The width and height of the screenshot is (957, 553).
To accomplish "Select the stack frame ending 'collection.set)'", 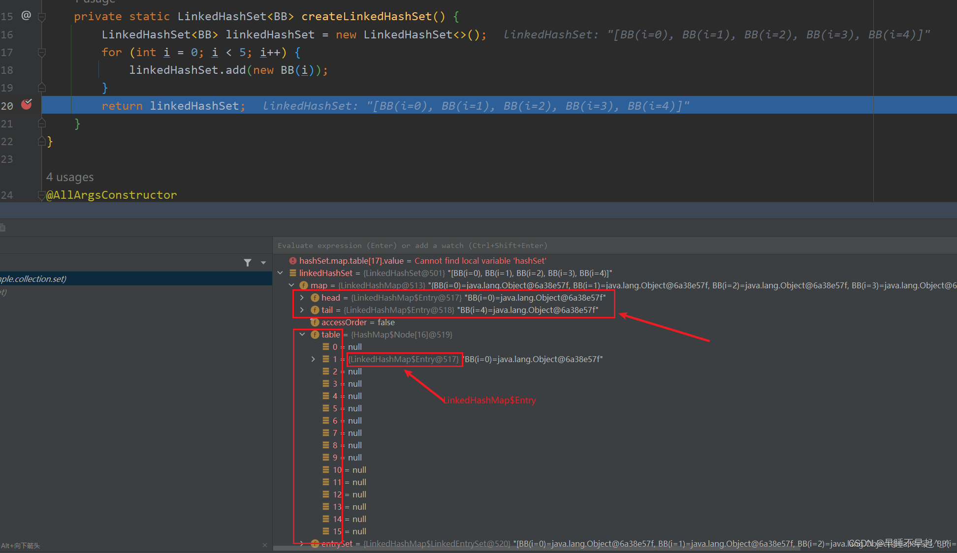I will [136, 279].
